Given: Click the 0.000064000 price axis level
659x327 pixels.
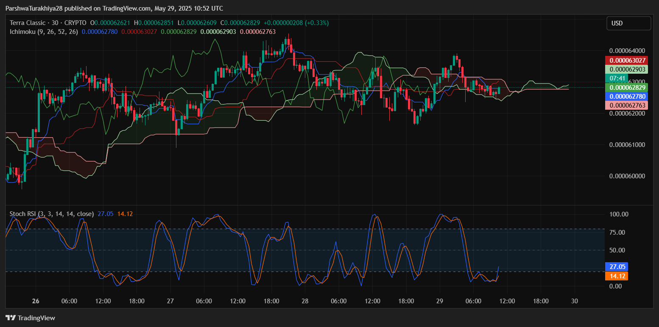Looking at the screenshot, I should tap(626, 51).
